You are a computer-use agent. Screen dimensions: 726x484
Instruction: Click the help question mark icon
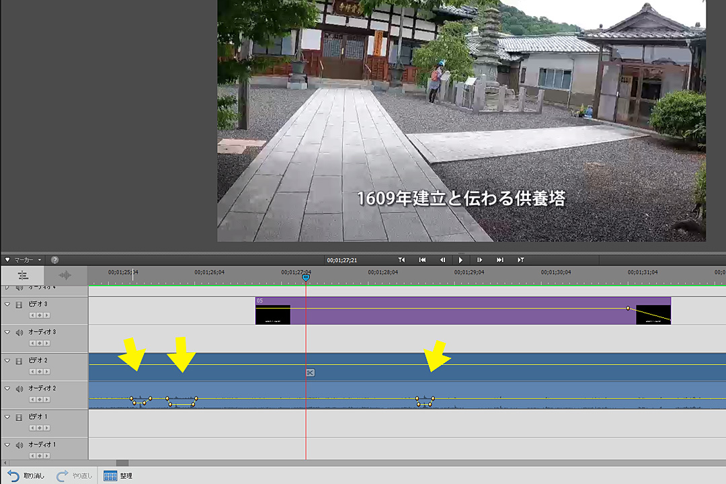(54, 260)
